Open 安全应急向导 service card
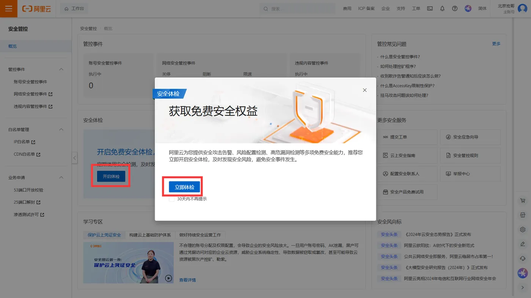 coord(470,137)
